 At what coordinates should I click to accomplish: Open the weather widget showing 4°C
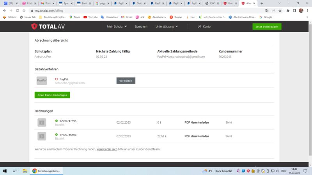click(217, 171)
